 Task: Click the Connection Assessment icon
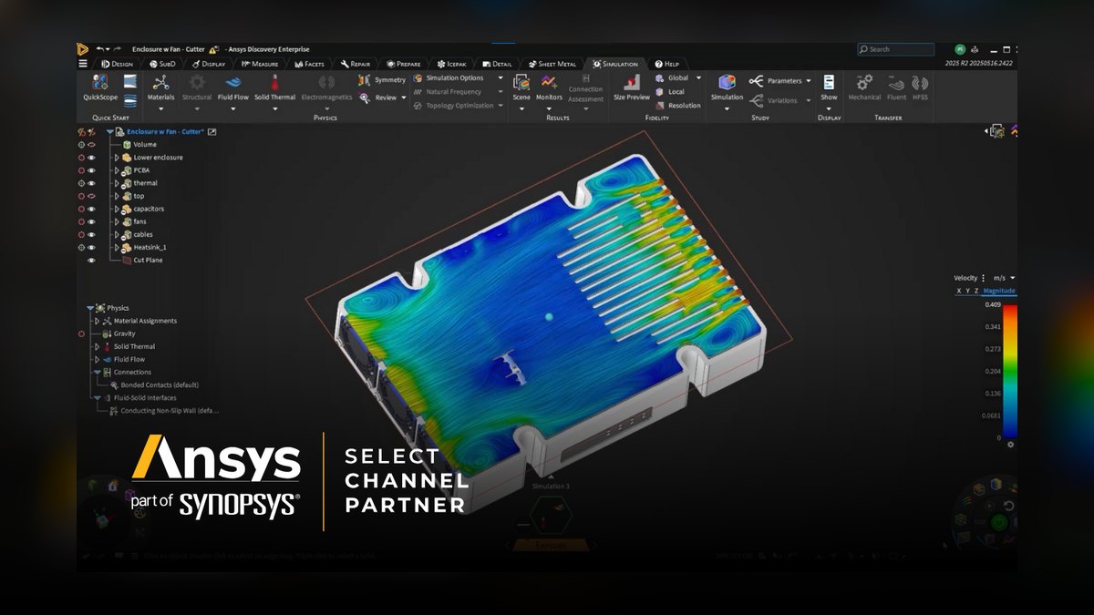coord(585,80)
